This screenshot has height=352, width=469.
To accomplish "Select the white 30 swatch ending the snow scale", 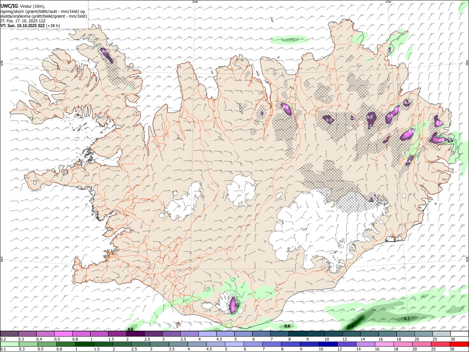I will pos(459,334).
